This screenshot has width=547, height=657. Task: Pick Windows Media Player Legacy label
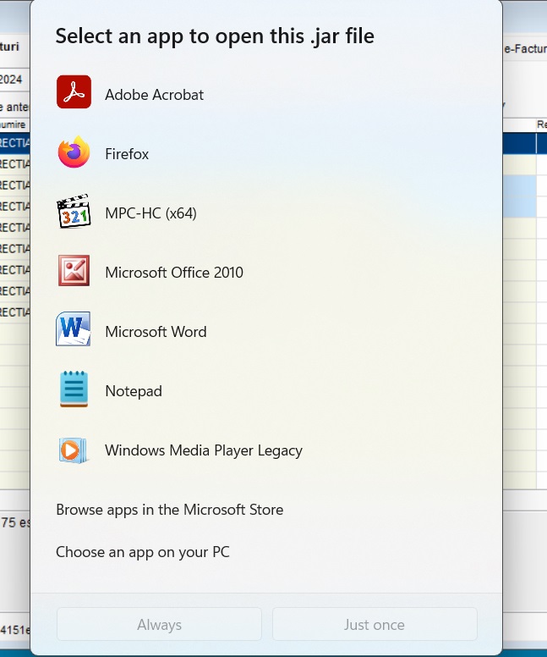pyautogui.click(x=204, y=450)
